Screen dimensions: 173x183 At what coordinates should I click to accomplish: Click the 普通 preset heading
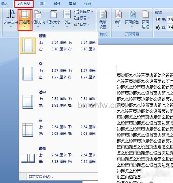[42, 36]
